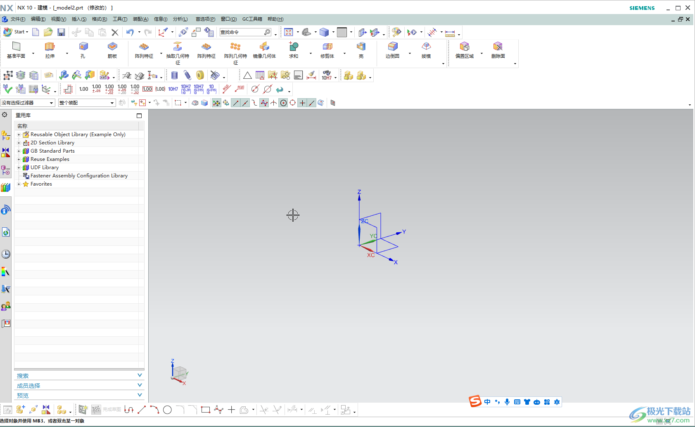Select the Rectangle sketch tool
This screenshot has height=427, width=695.
[x=206, y=410]
